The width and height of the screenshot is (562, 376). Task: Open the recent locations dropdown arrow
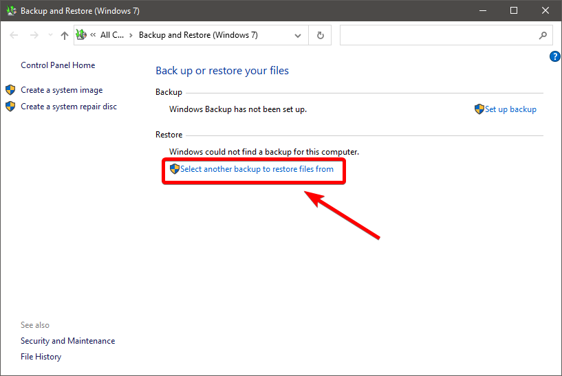tap(50, 35)
